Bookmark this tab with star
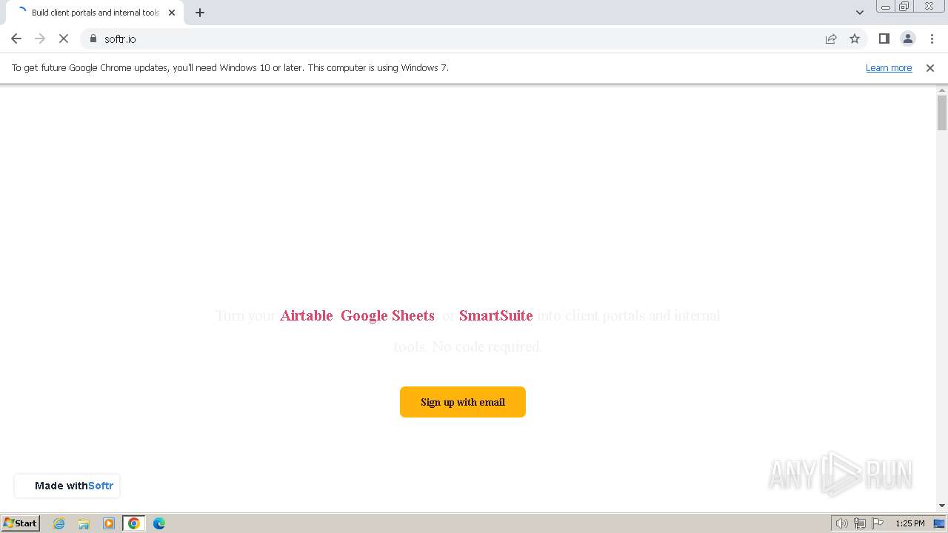The height and width of the screenshot is (533, 948). 855,38
